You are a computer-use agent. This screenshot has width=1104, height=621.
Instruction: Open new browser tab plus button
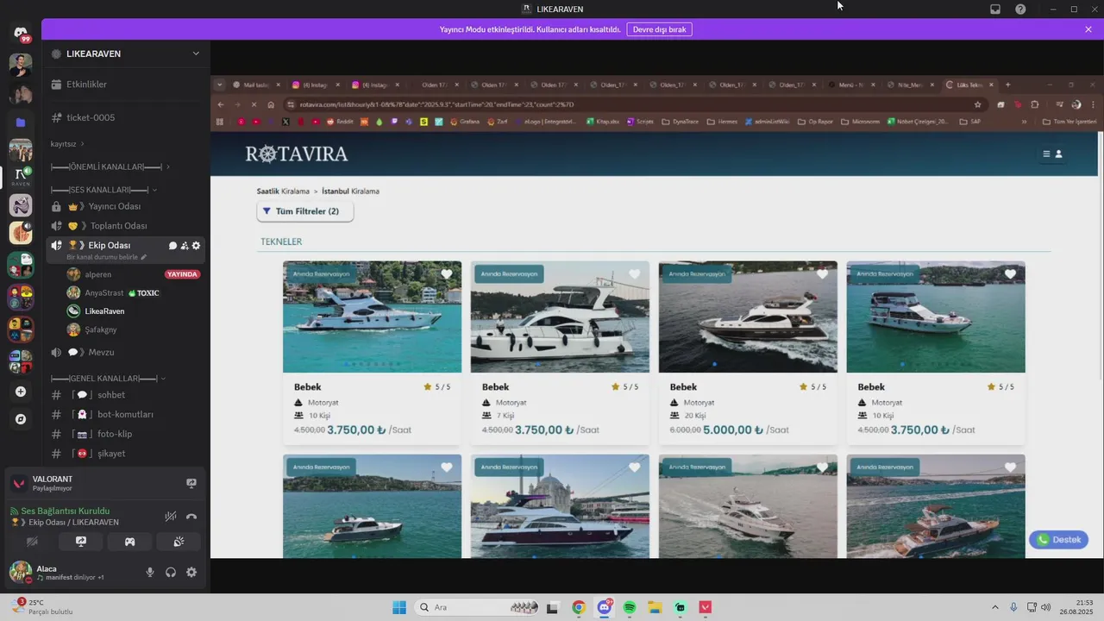[x=1007, y=85]
